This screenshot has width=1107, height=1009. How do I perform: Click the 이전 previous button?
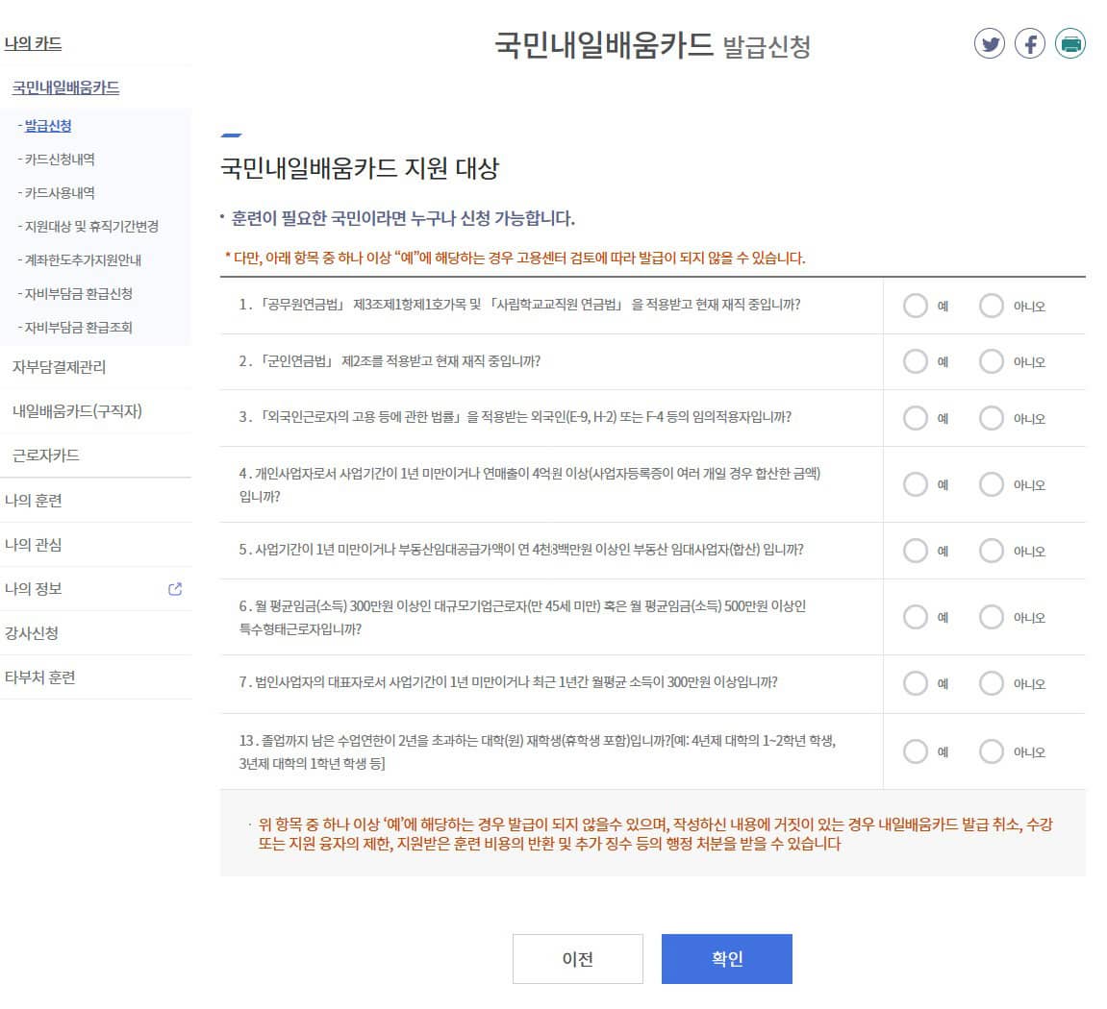(577, 958)
